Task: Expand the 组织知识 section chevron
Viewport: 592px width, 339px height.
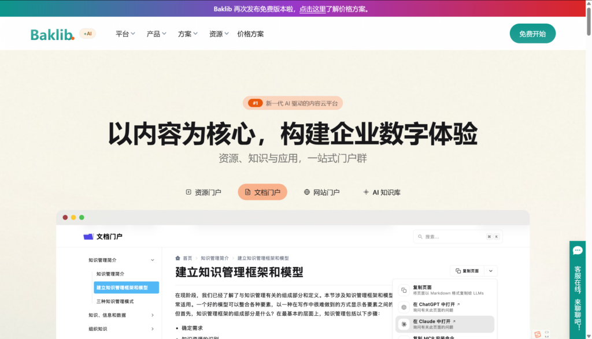Action: [153, 329]
